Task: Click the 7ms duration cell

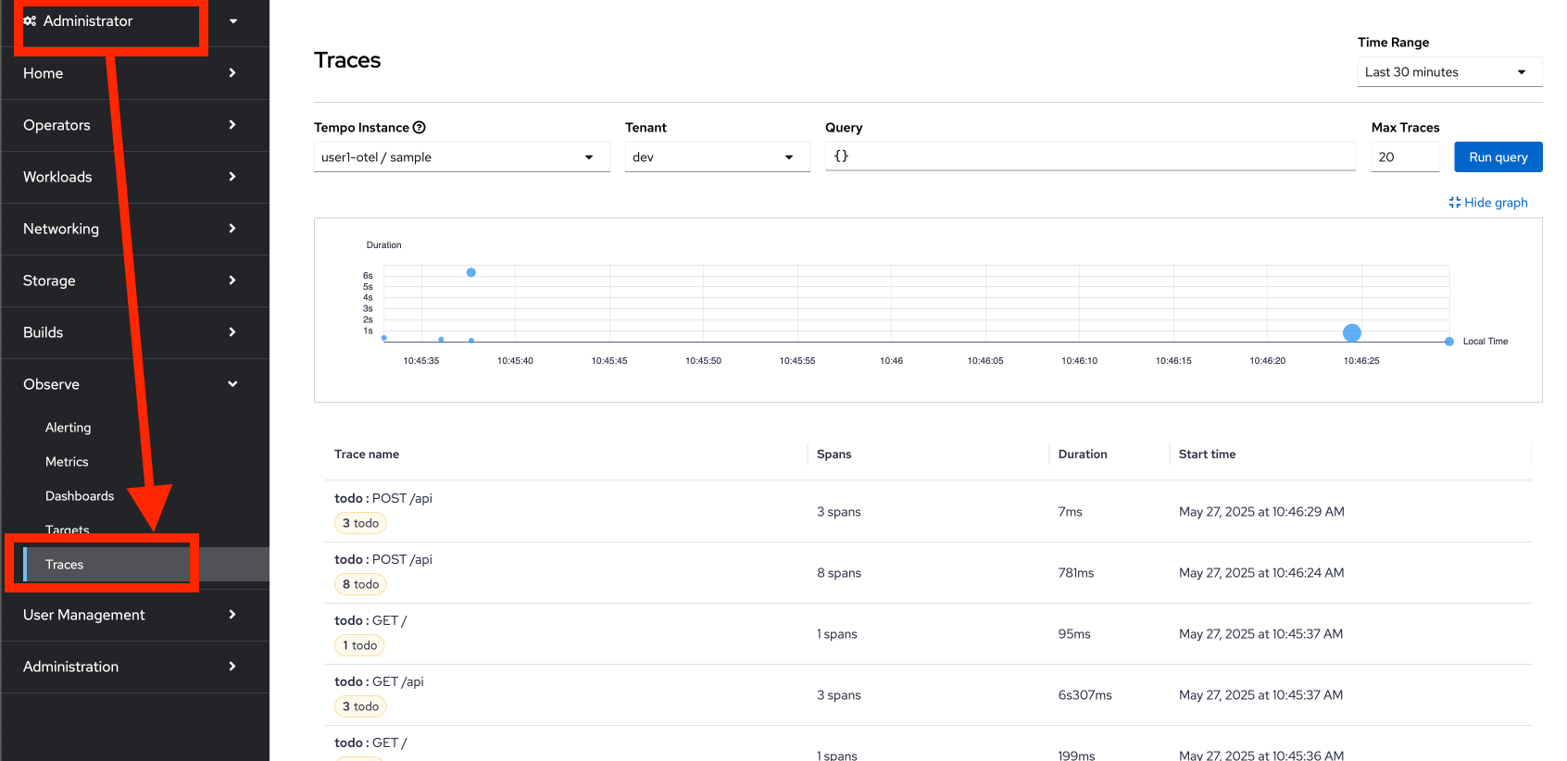Action: tap(1070, 512)
